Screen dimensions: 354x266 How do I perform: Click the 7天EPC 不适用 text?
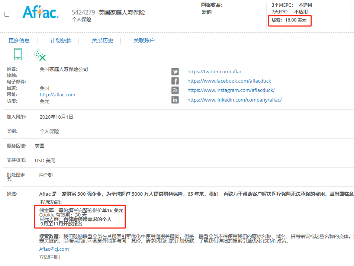tap(289, 12)
